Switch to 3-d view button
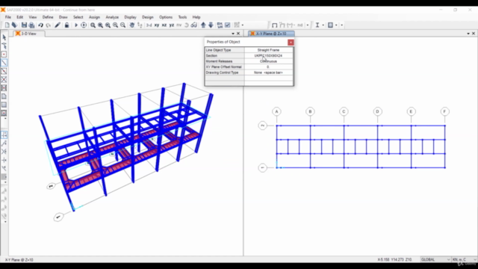Viewport: 478px width, 269px height. pyautogui.click(x=149, y=25)
